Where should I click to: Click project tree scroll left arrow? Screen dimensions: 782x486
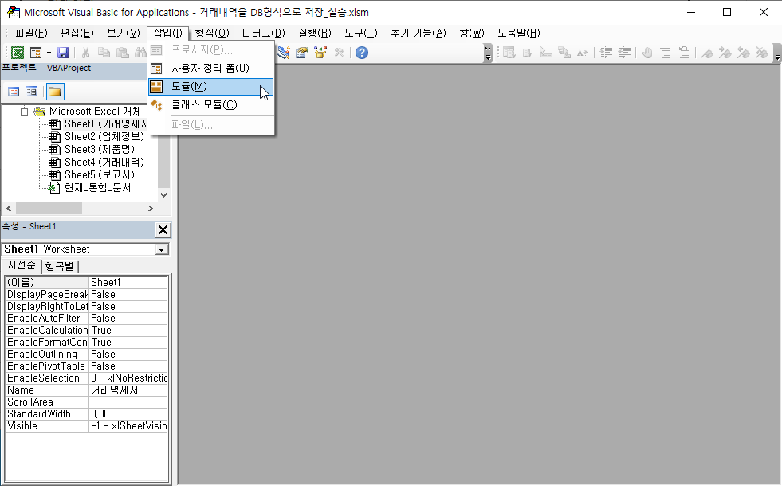9,209
